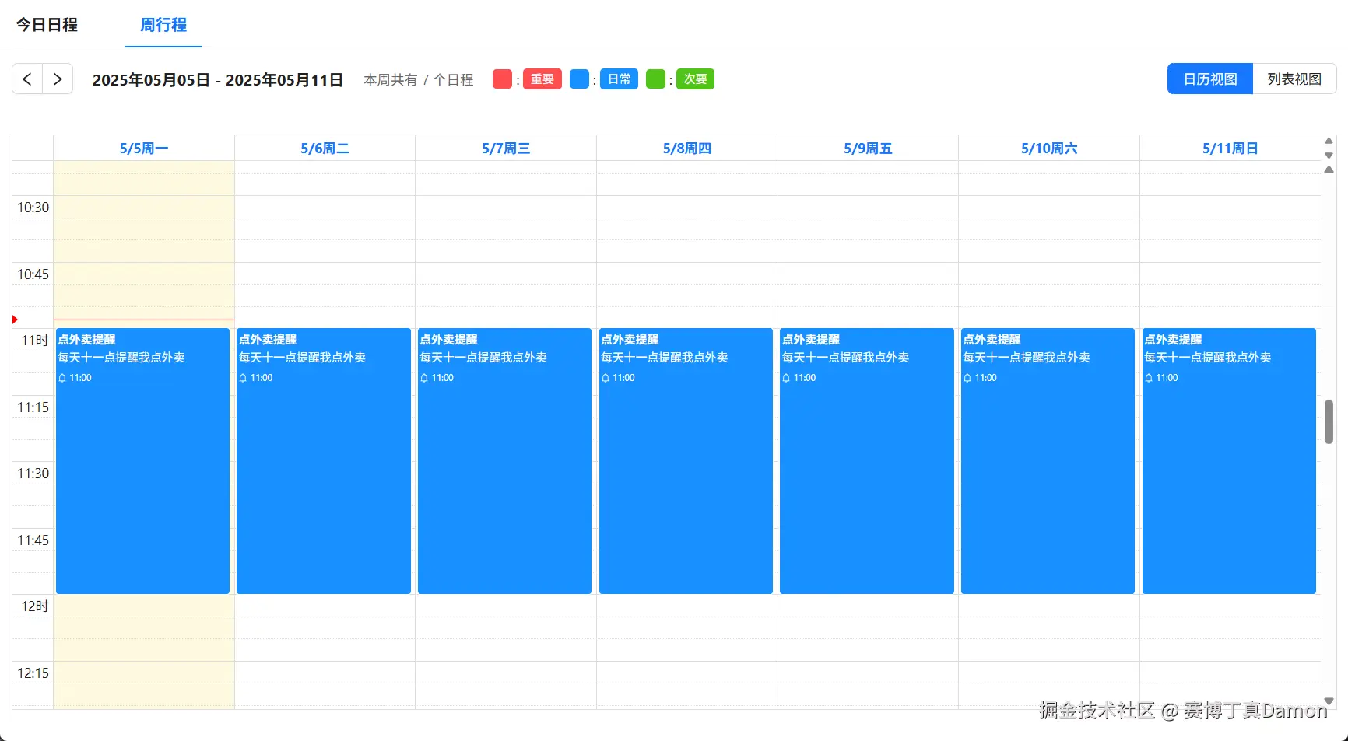This screenshot has height=741, width=1348.
Task: Click the red 重要 color swatch
Action: pyautogui.click(x=502, y=79)
